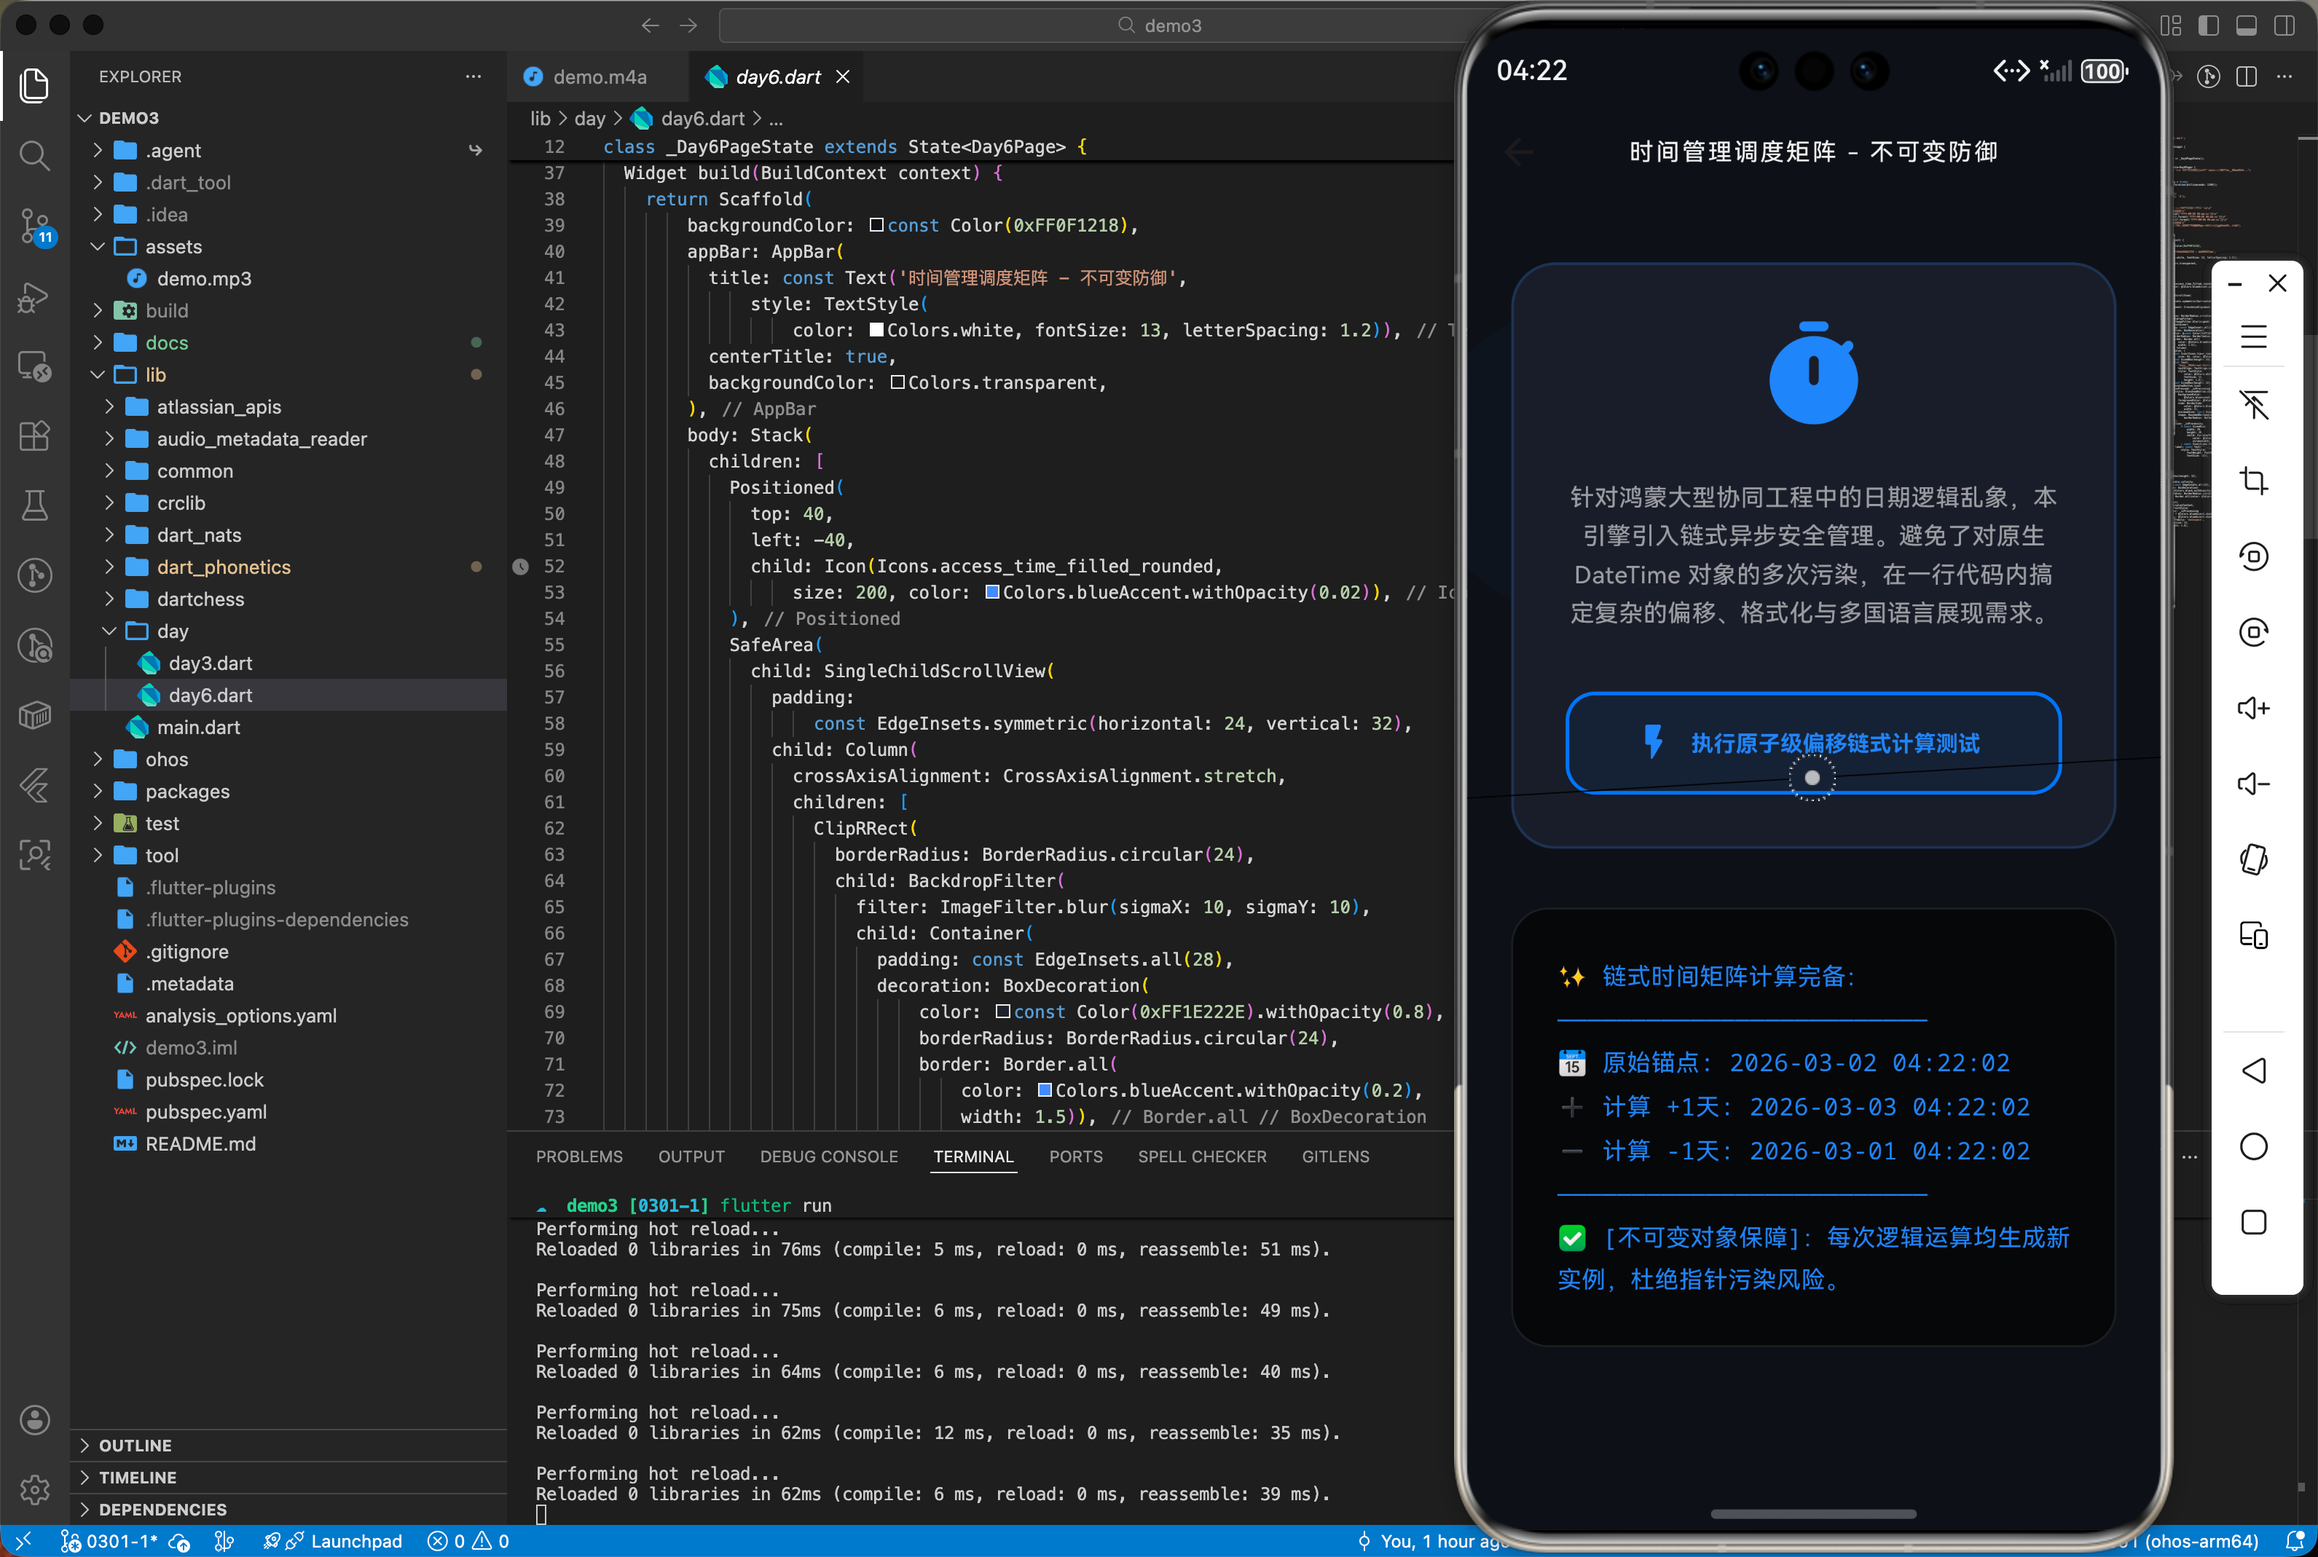
Task: Expand the OUTLINE section
Action: click(x=135, y=1445)
